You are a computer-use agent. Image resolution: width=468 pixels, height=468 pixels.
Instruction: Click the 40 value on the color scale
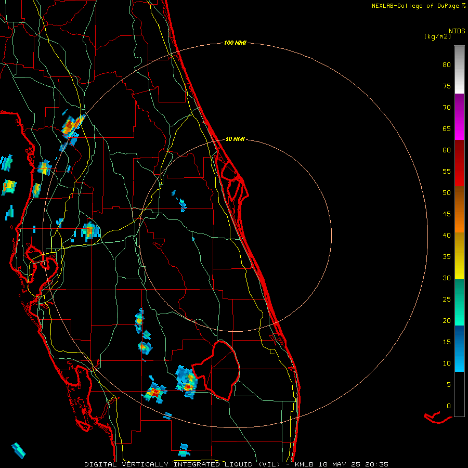point(447,235)
